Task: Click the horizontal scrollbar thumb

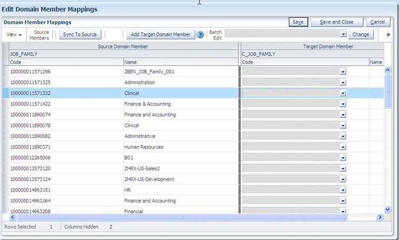Action: click(x=182, y=217)
